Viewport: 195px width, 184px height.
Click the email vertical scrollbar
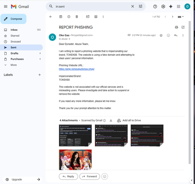tap(190, 92)
